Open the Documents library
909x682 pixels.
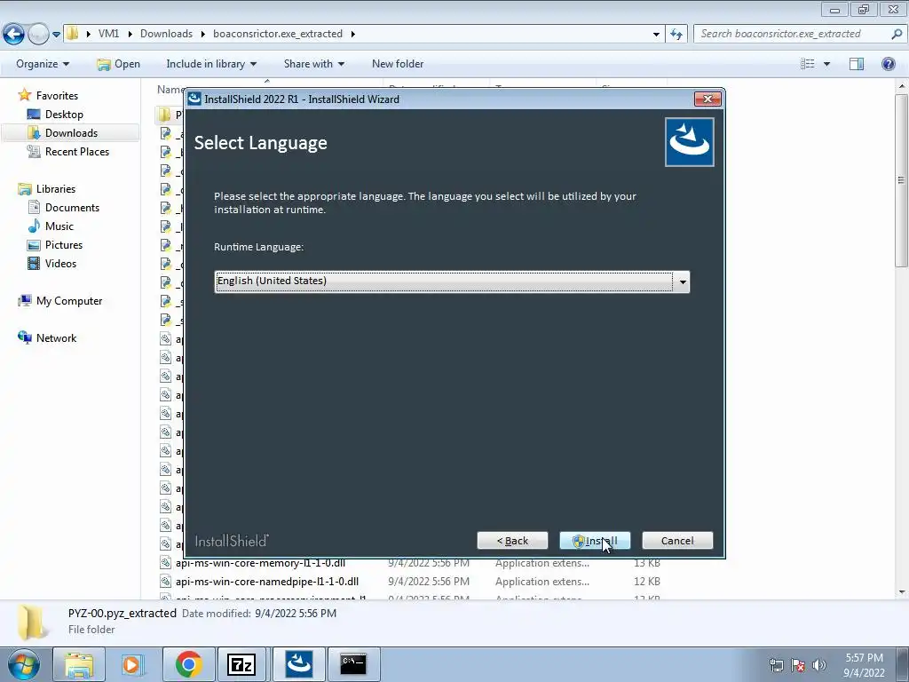[72, 208]
